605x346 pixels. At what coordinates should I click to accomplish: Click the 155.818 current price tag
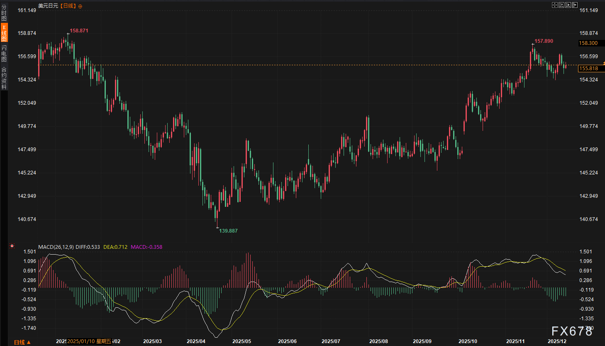(x=588, y=69)
